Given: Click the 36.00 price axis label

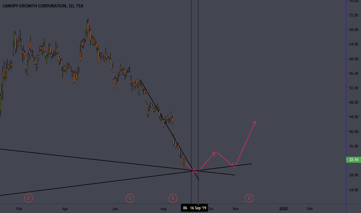Looking at the screenshot, I should pyautogui.click(x=354, y=146).
